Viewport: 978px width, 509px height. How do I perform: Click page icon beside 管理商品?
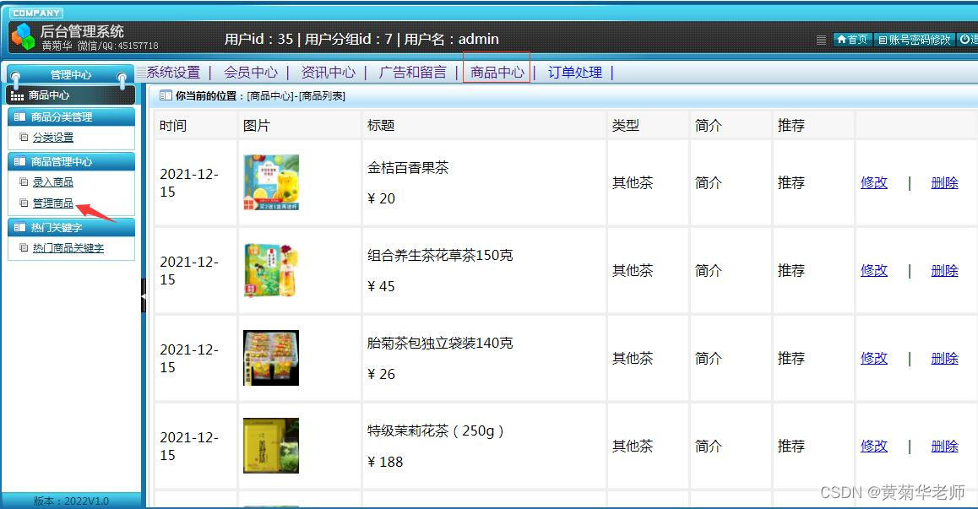click(x=24, y=203)
